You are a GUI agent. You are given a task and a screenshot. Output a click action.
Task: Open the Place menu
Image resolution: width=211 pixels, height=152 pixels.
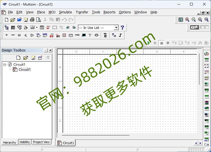pyautogui.click(x=41, y=12)
